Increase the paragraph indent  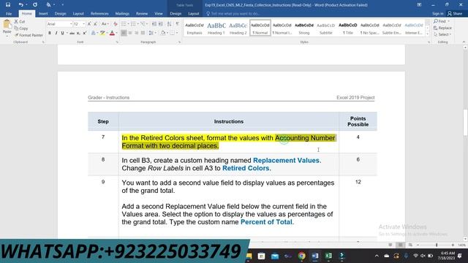coord(161,24)
